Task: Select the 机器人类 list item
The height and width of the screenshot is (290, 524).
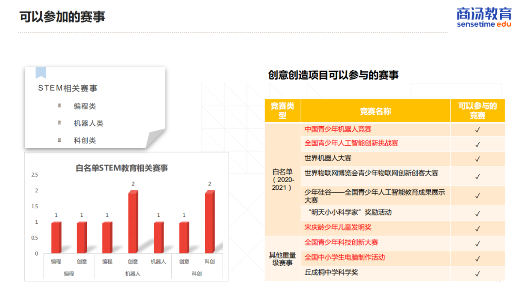Action: pos(89,123)
